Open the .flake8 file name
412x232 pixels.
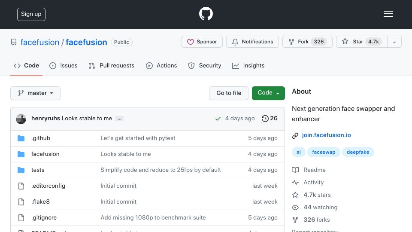click(40, 202)
